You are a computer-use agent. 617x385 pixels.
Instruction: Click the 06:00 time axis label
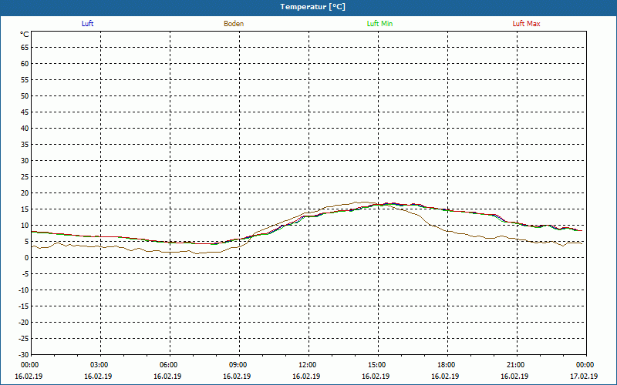169,365
